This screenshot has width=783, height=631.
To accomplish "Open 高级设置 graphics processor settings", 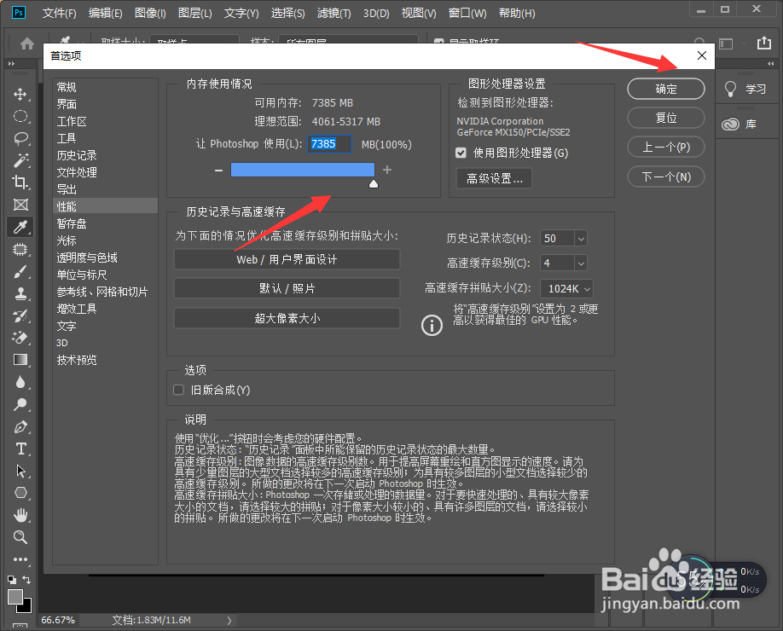I will click(494, 178).
